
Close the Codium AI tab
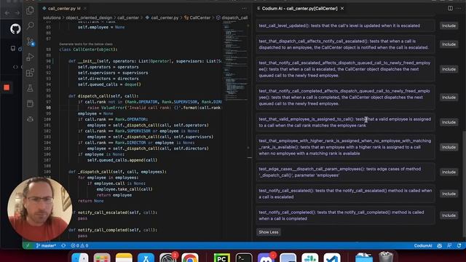(x=342, y=8)
